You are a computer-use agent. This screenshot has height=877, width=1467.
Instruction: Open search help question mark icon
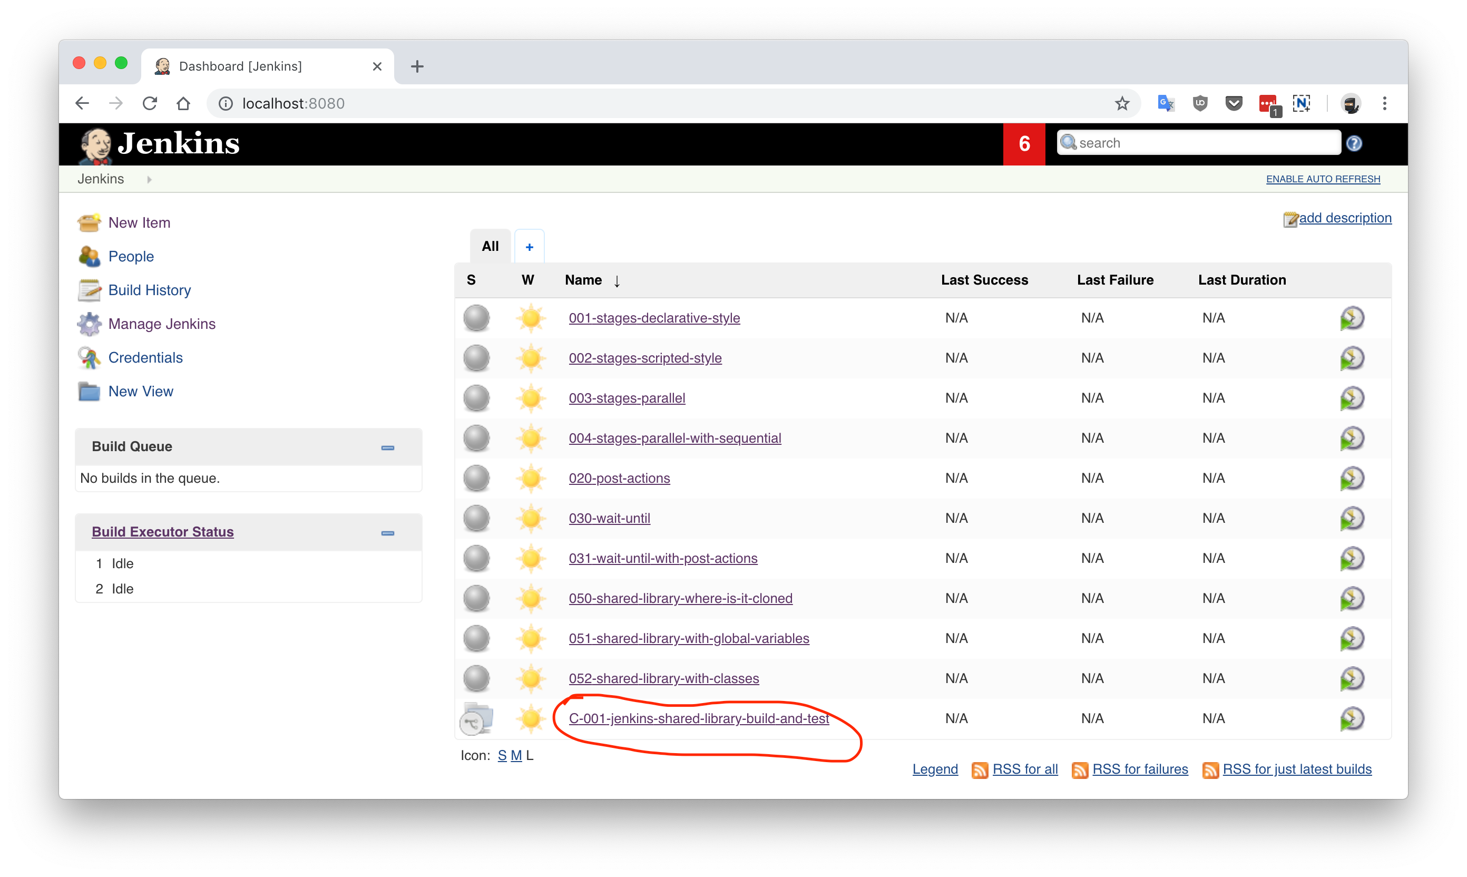click(1354, 143)
